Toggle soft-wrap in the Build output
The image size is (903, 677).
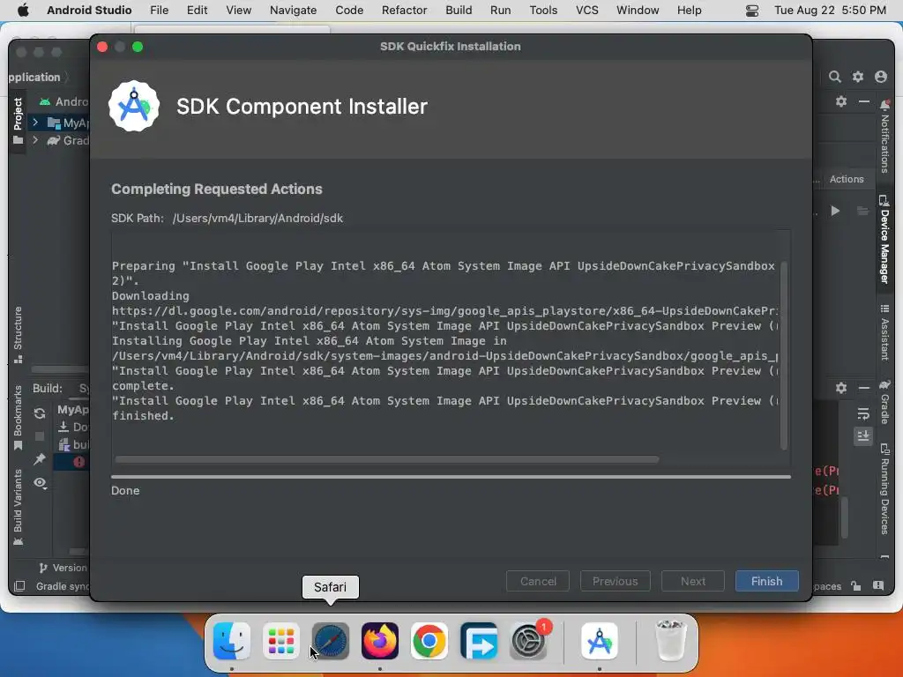click(x=862, y=414)
